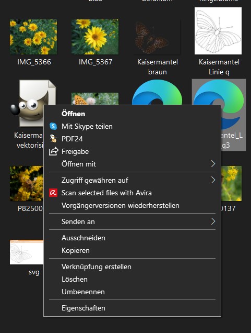Expand the Öffnen mit chevron arrow
Image resolution: width=251 pixels, height=333 pixels.
click(213, 164)
